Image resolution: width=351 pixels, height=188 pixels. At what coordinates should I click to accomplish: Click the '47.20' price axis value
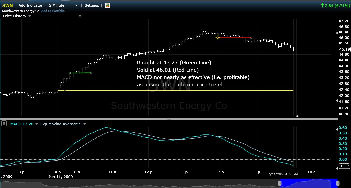[344, 21]
